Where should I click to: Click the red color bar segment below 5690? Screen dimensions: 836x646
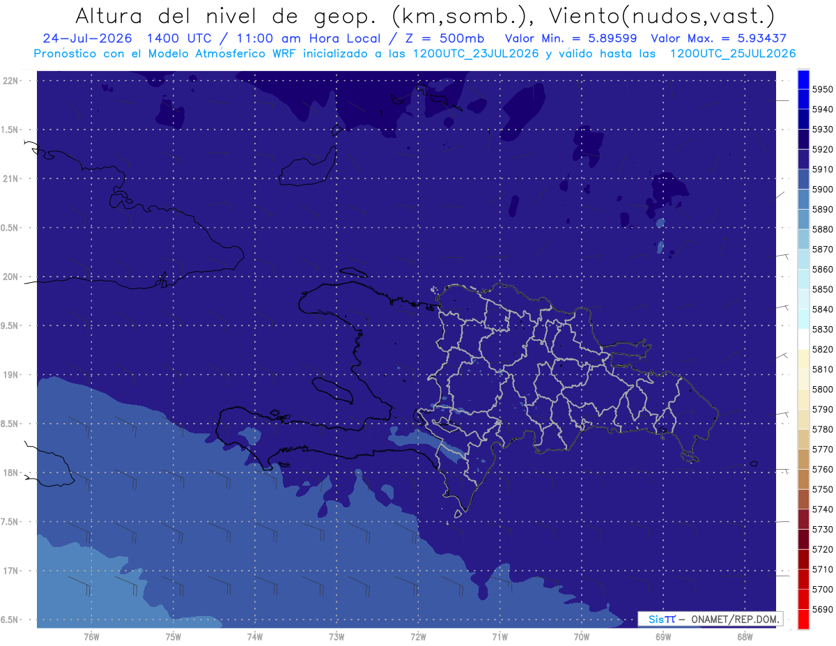point(803,619)
